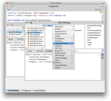Click the NativeBoost-Examp package icon
The image size is (111, 101).
click(x=28, y=41)
